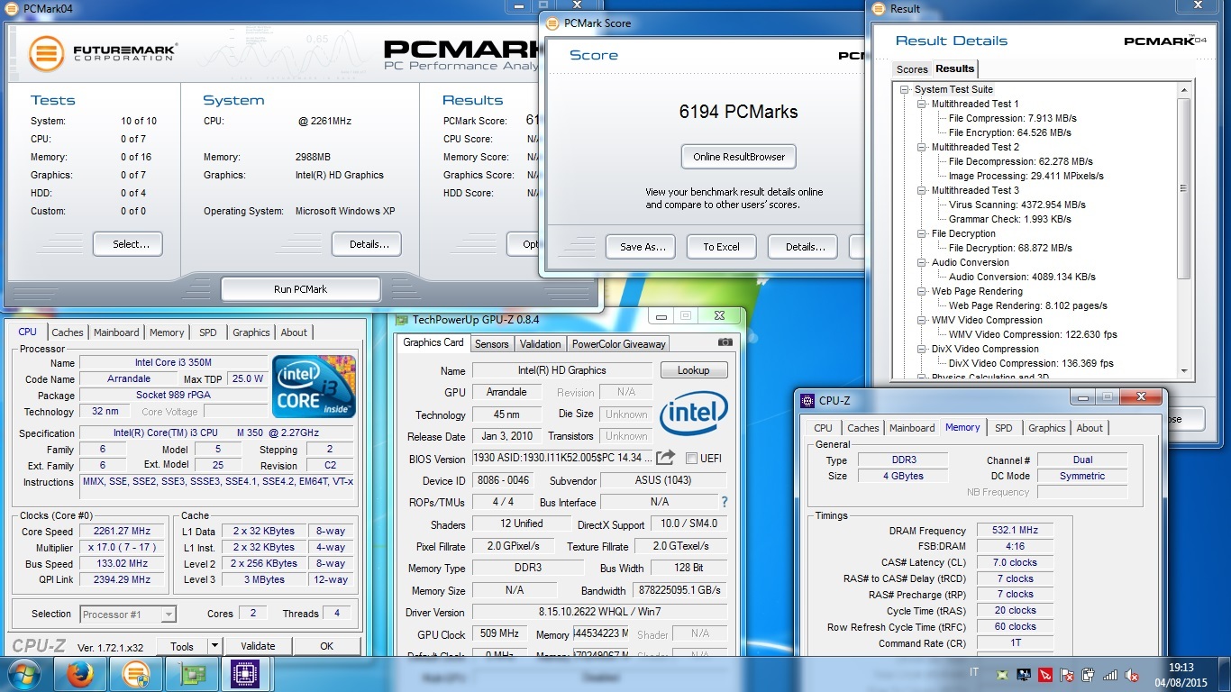Export results with To Excel button
This screenshot has width=1231, height=692.
coord(721,247)
